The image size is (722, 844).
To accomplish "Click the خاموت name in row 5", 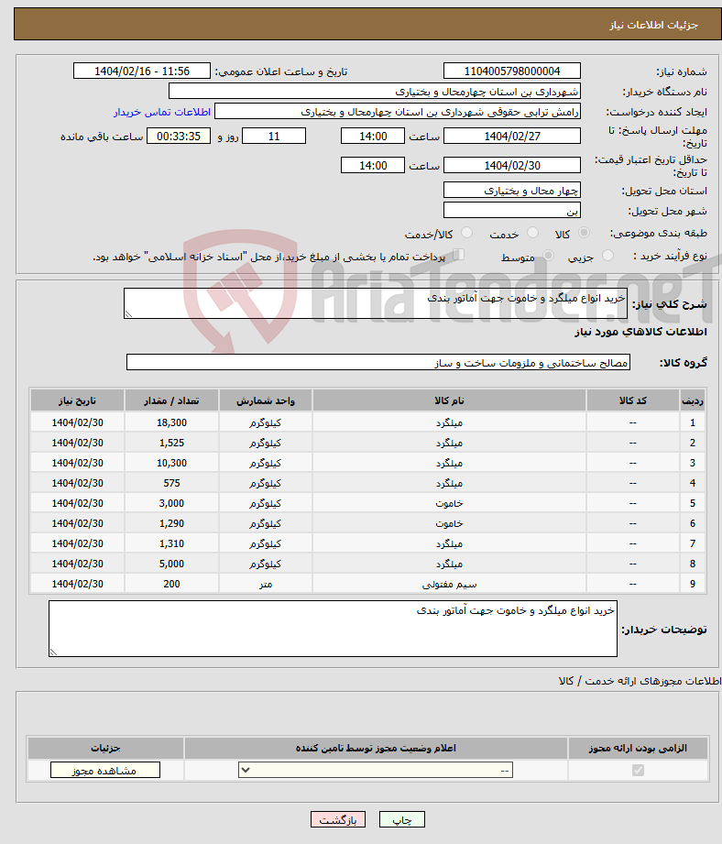I will tap(449, 503).
